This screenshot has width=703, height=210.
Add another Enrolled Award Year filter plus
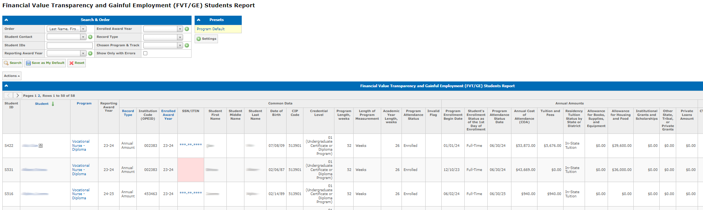click(187, 29)
